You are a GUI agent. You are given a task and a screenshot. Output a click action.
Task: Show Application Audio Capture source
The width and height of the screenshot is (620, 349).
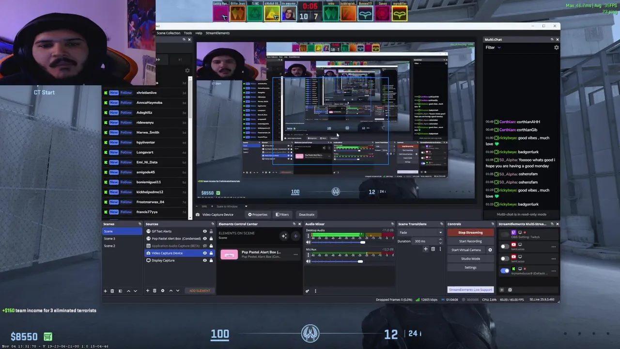pos(204,246)
